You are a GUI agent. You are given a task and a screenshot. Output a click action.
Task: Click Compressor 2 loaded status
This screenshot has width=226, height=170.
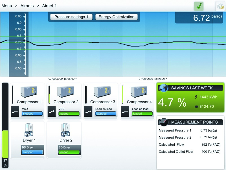[69, 114]
